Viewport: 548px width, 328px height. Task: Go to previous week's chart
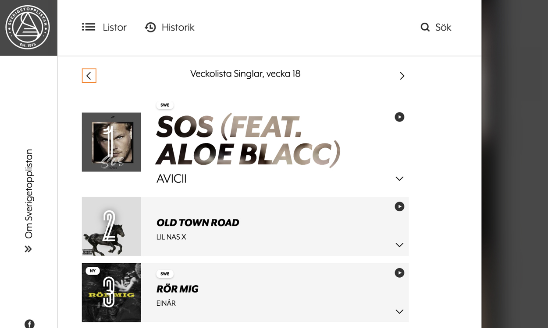coord(89,76)
